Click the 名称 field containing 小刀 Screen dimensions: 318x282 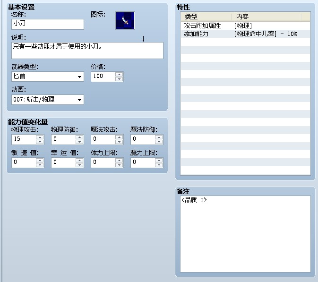pyautogui.click(x=48, y=24)
